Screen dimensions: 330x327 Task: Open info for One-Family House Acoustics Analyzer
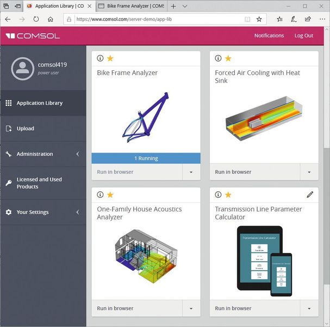[x=100, y=195]
